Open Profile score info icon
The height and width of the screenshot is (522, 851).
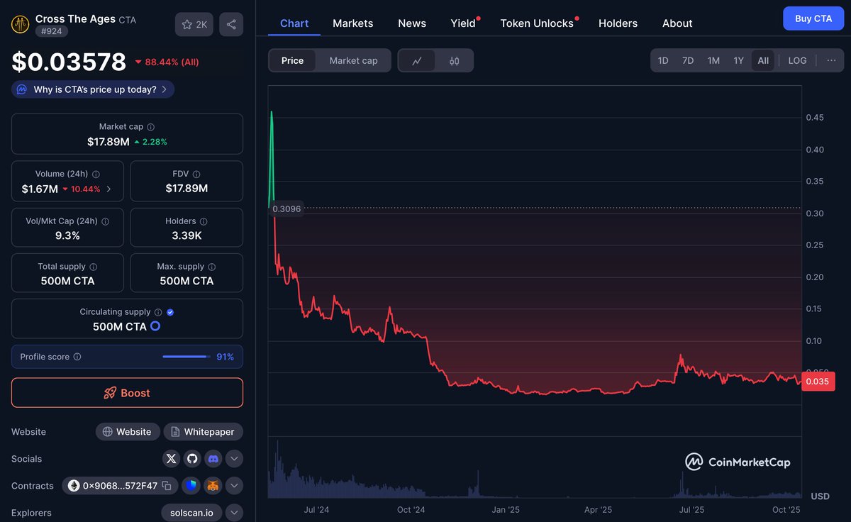tap(77, 357)
